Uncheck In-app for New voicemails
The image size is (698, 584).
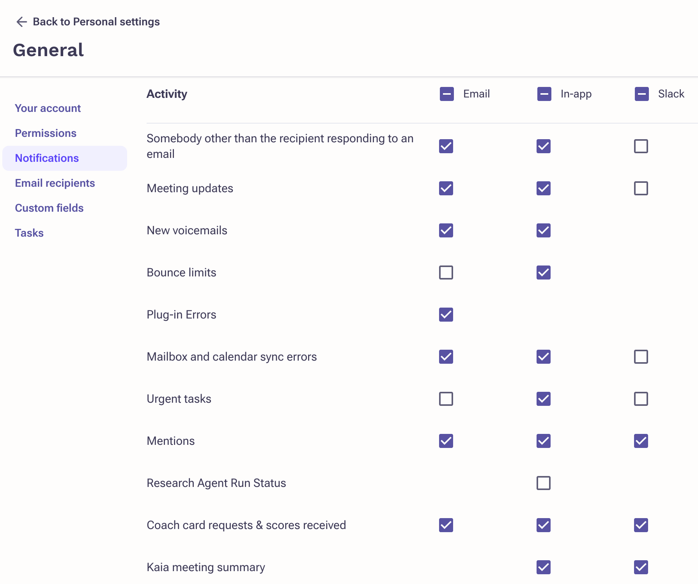pyautogui.click(x=543, y=230)
